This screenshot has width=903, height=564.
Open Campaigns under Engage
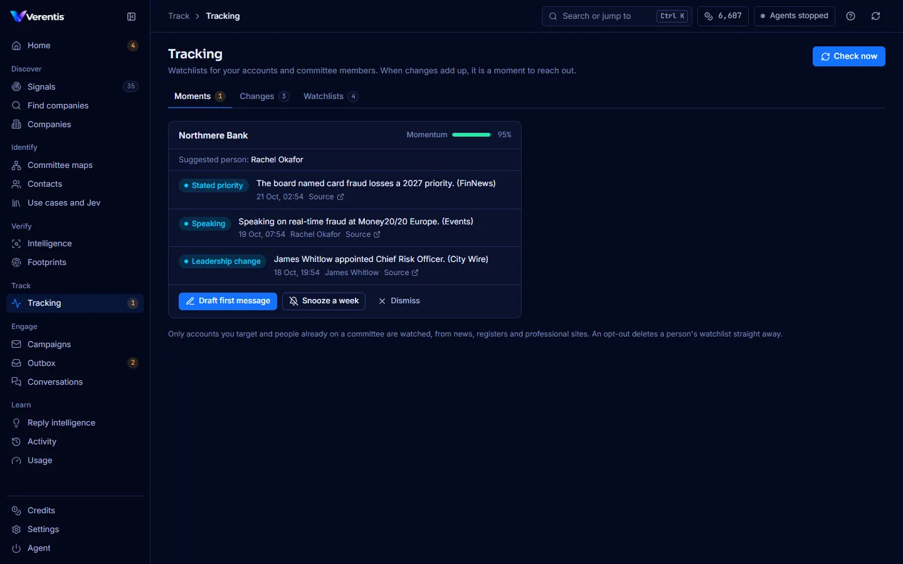(75, 344)
